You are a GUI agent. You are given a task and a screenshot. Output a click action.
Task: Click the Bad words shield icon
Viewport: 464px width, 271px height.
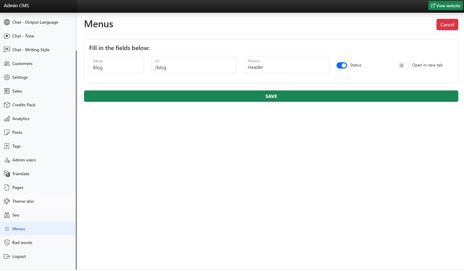coord(7,243)
